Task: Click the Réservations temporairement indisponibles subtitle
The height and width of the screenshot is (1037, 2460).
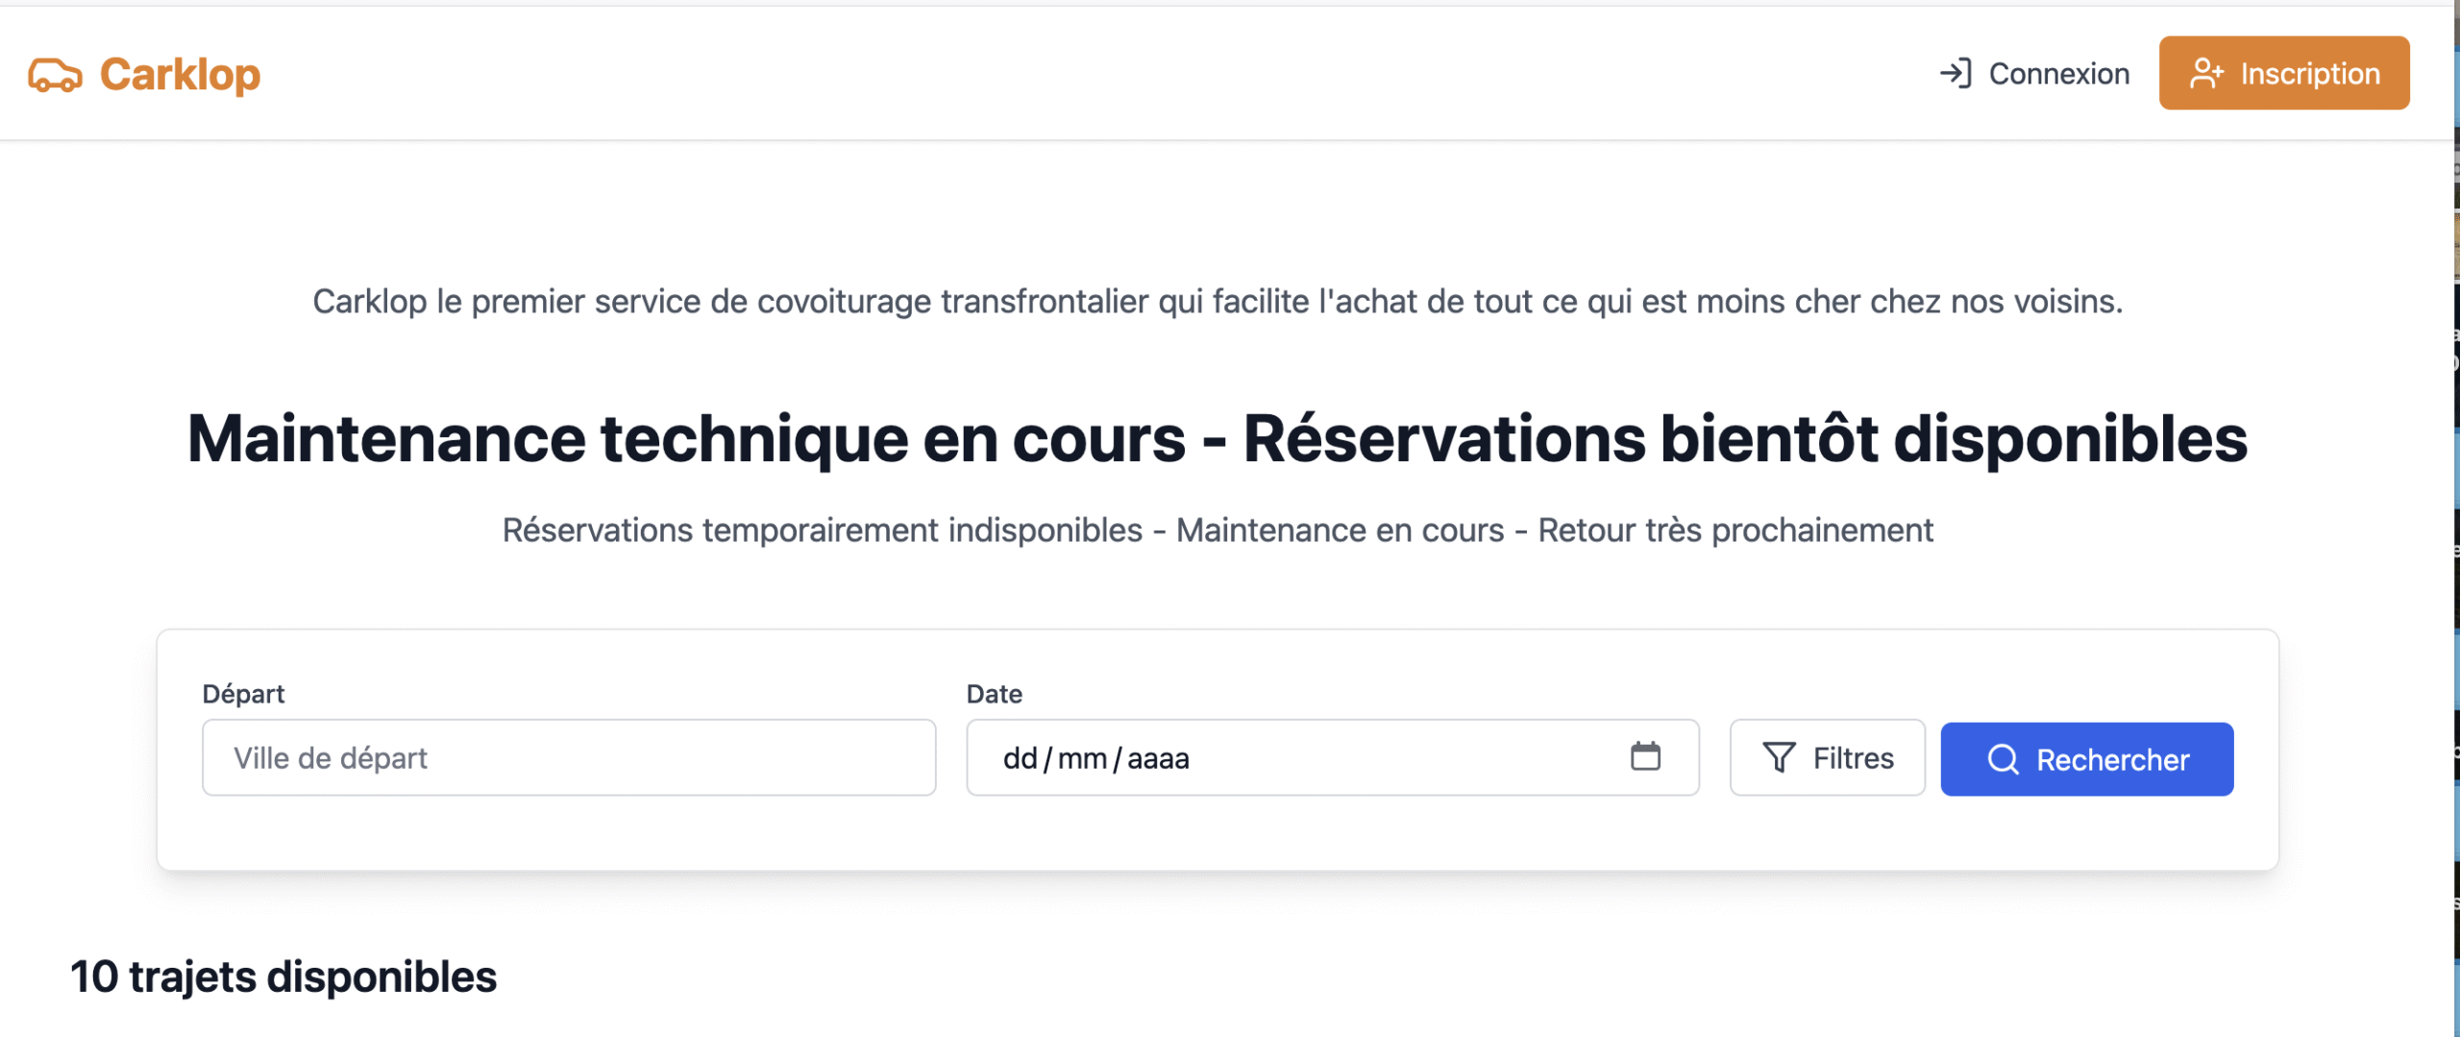Action: coord(1218,531)
